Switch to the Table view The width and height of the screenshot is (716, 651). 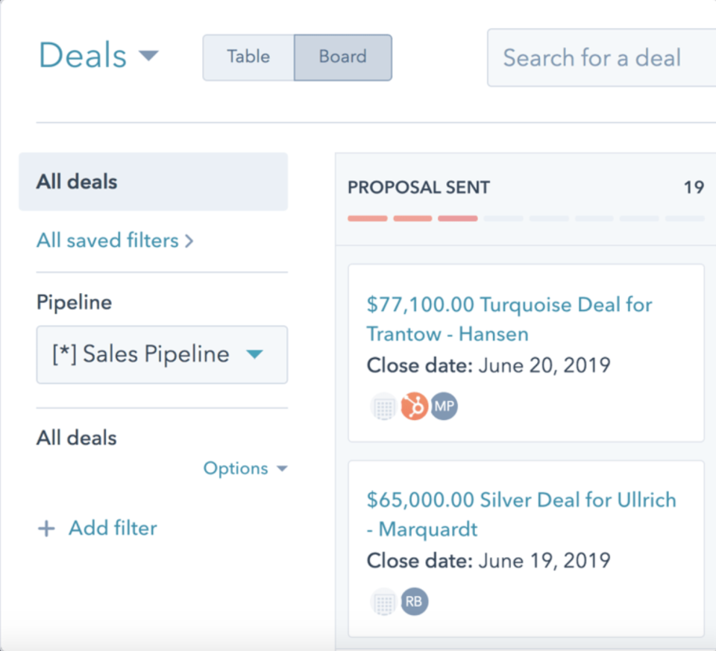(248, 57)
